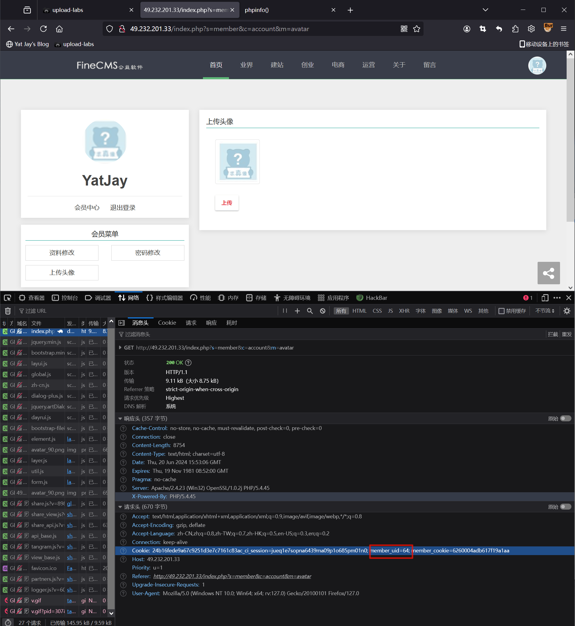Image resolution: width=575 pixels, height=626 pixels.
Task: Open network settings gear icon
Action: (567, 311)
